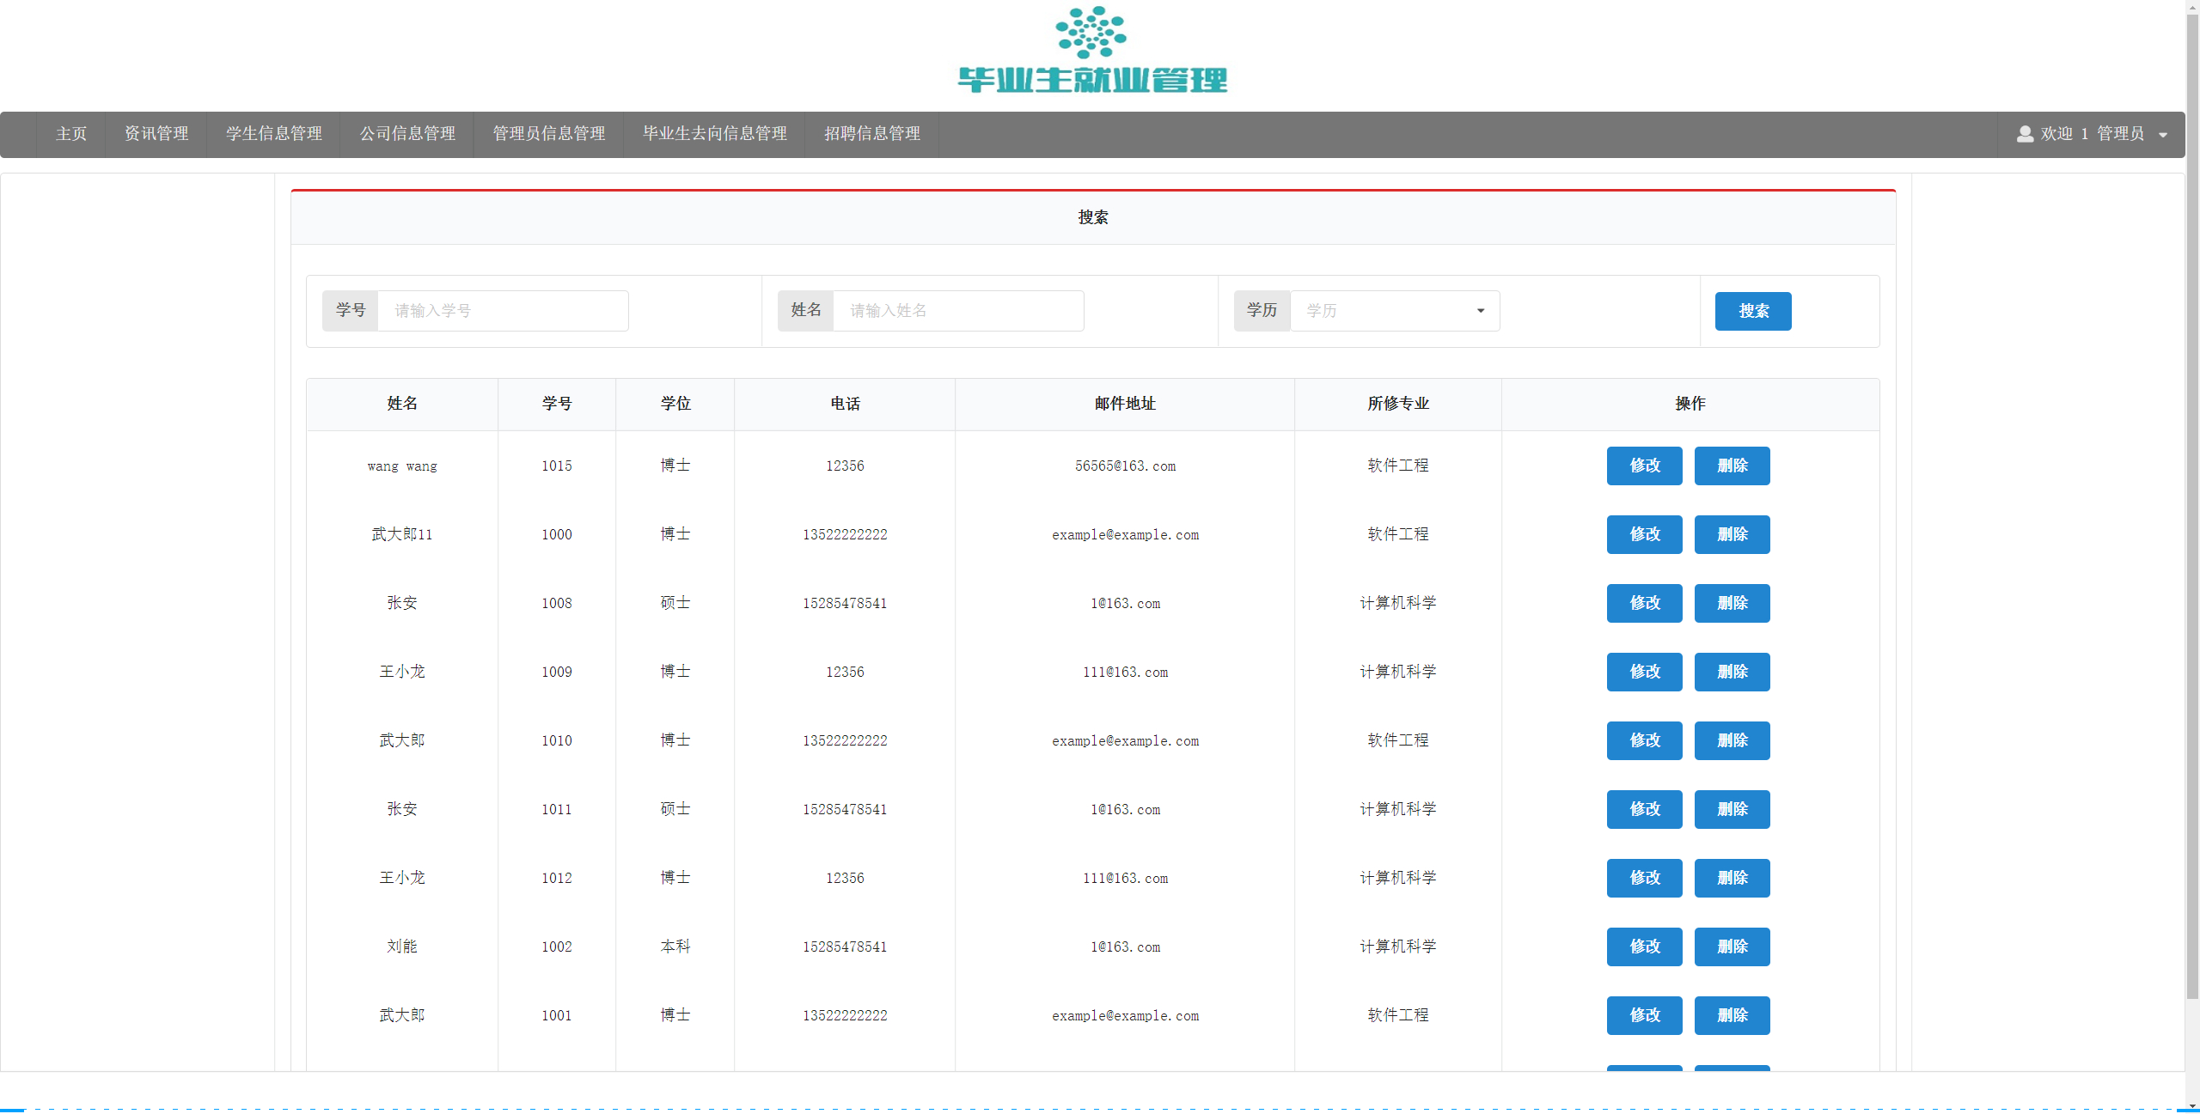Click 删除 for student 1011
This screenshot has height=1114, width=2200.
point(1732,809)
